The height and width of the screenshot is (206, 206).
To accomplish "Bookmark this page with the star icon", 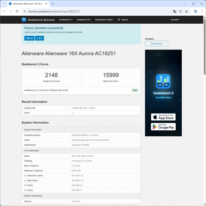I will click(x=186, y=12).
